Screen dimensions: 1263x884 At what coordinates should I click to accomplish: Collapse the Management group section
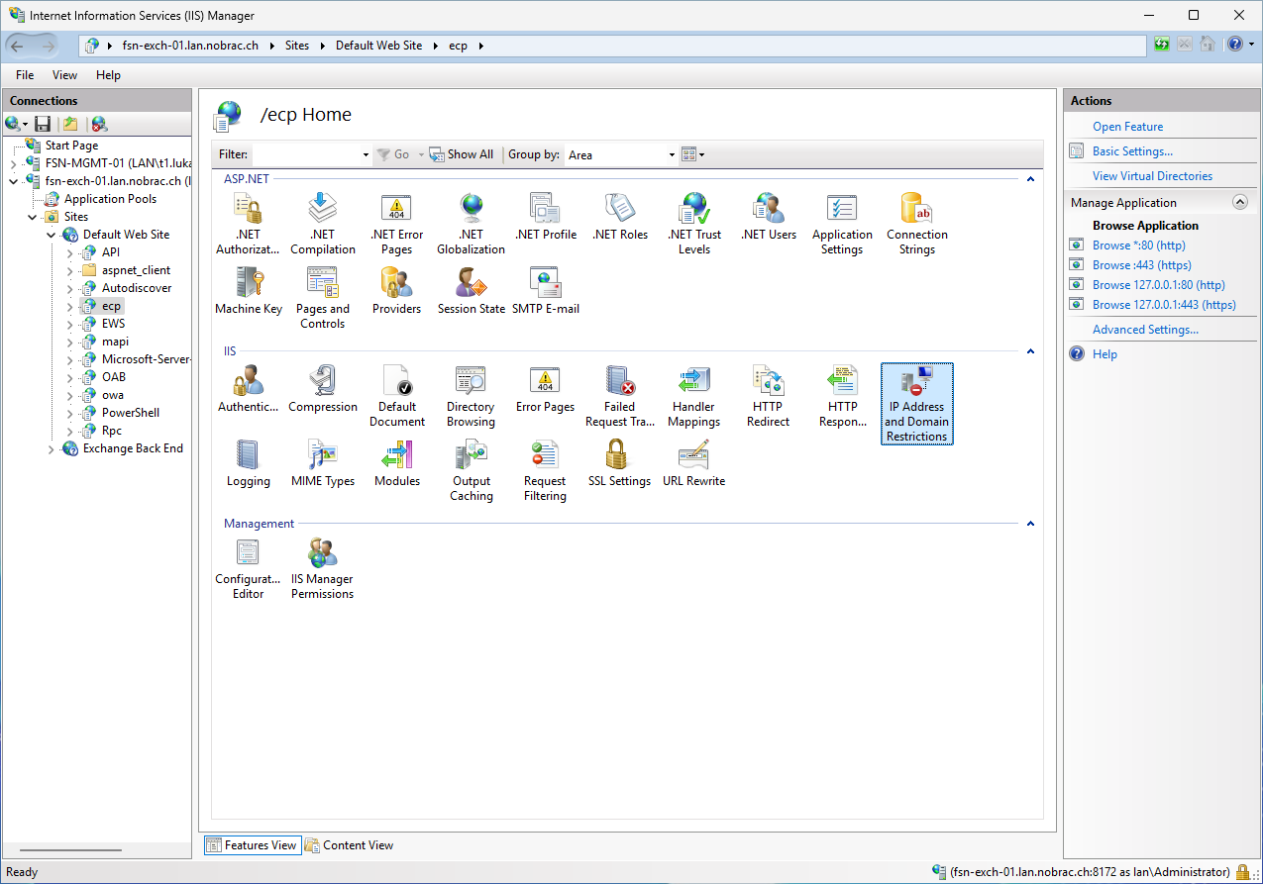click(1030, 524)
